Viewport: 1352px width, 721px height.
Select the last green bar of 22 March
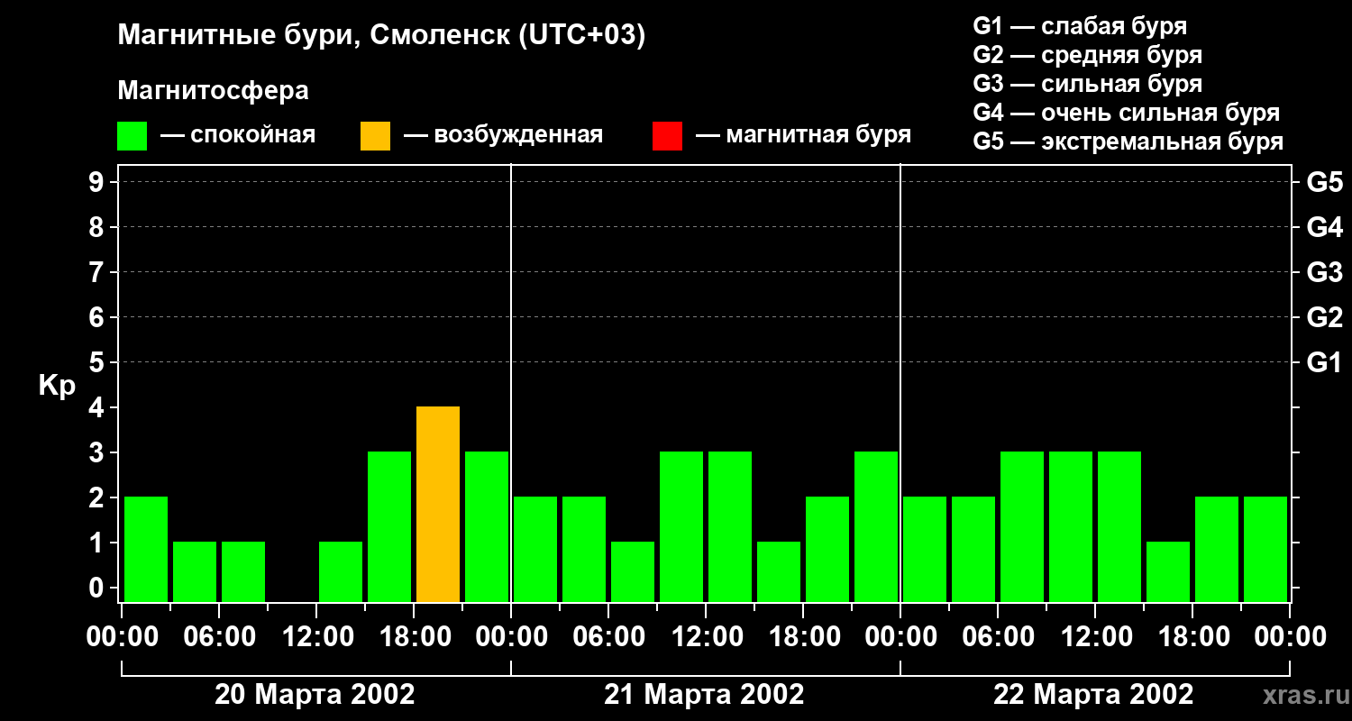tap(1265, 549)
